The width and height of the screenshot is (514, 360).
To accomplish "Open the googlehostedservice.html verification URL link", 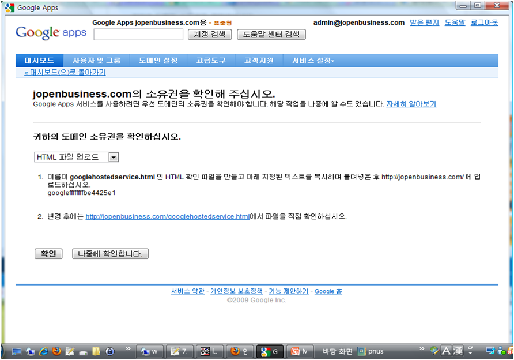I will pyautogui.click(x=168, y=216).
